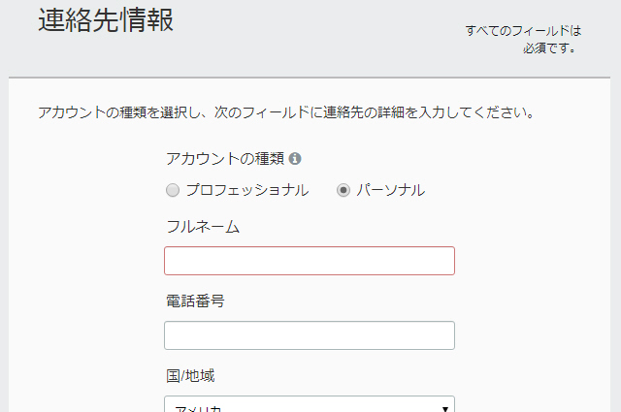Click the info icon beside アカウントの種類
The image size is (621, 412).
pyautogui.click(x=295, y=159)
